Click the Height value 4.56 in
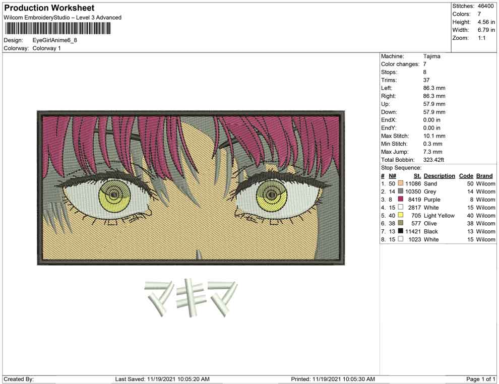This screenshot has height=384, width=499. (486, 22)
